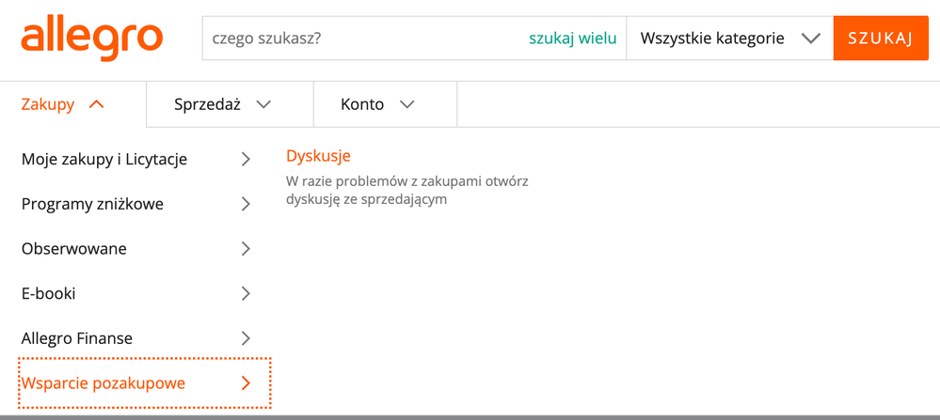Click the orange SZUKAJ button

point(881,39)
